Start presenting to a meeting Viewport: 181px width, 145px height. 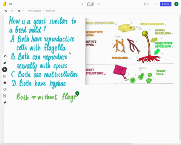tap(146, 4)
